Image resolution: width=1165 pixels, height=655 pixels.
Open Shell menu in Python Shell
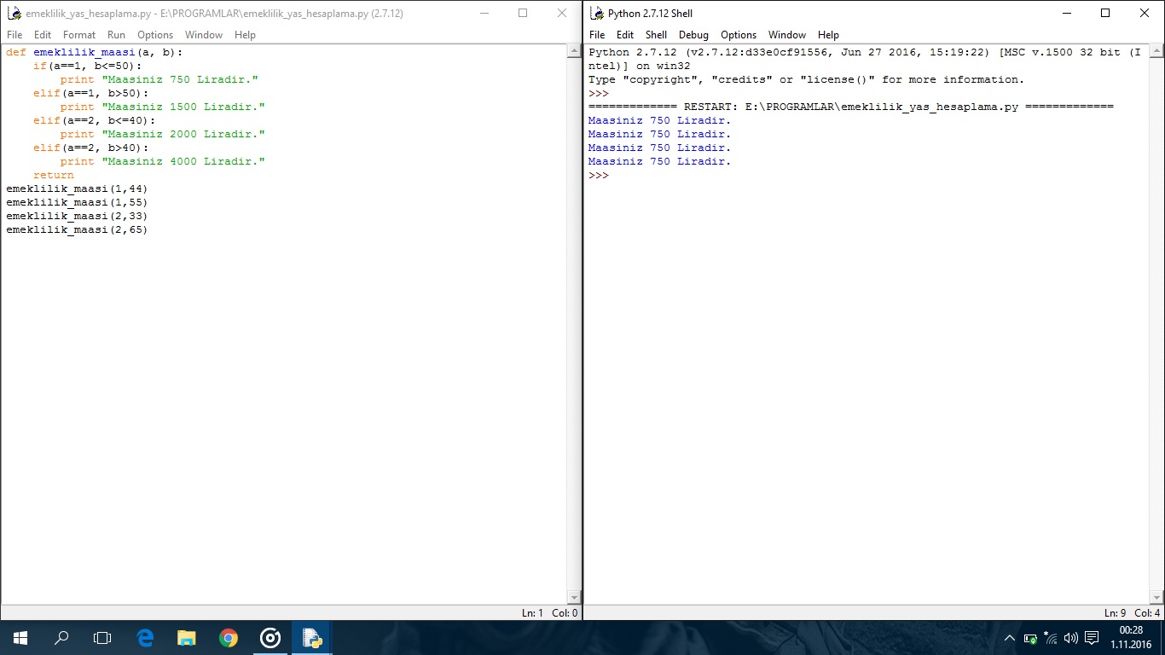tap(656, 35)
